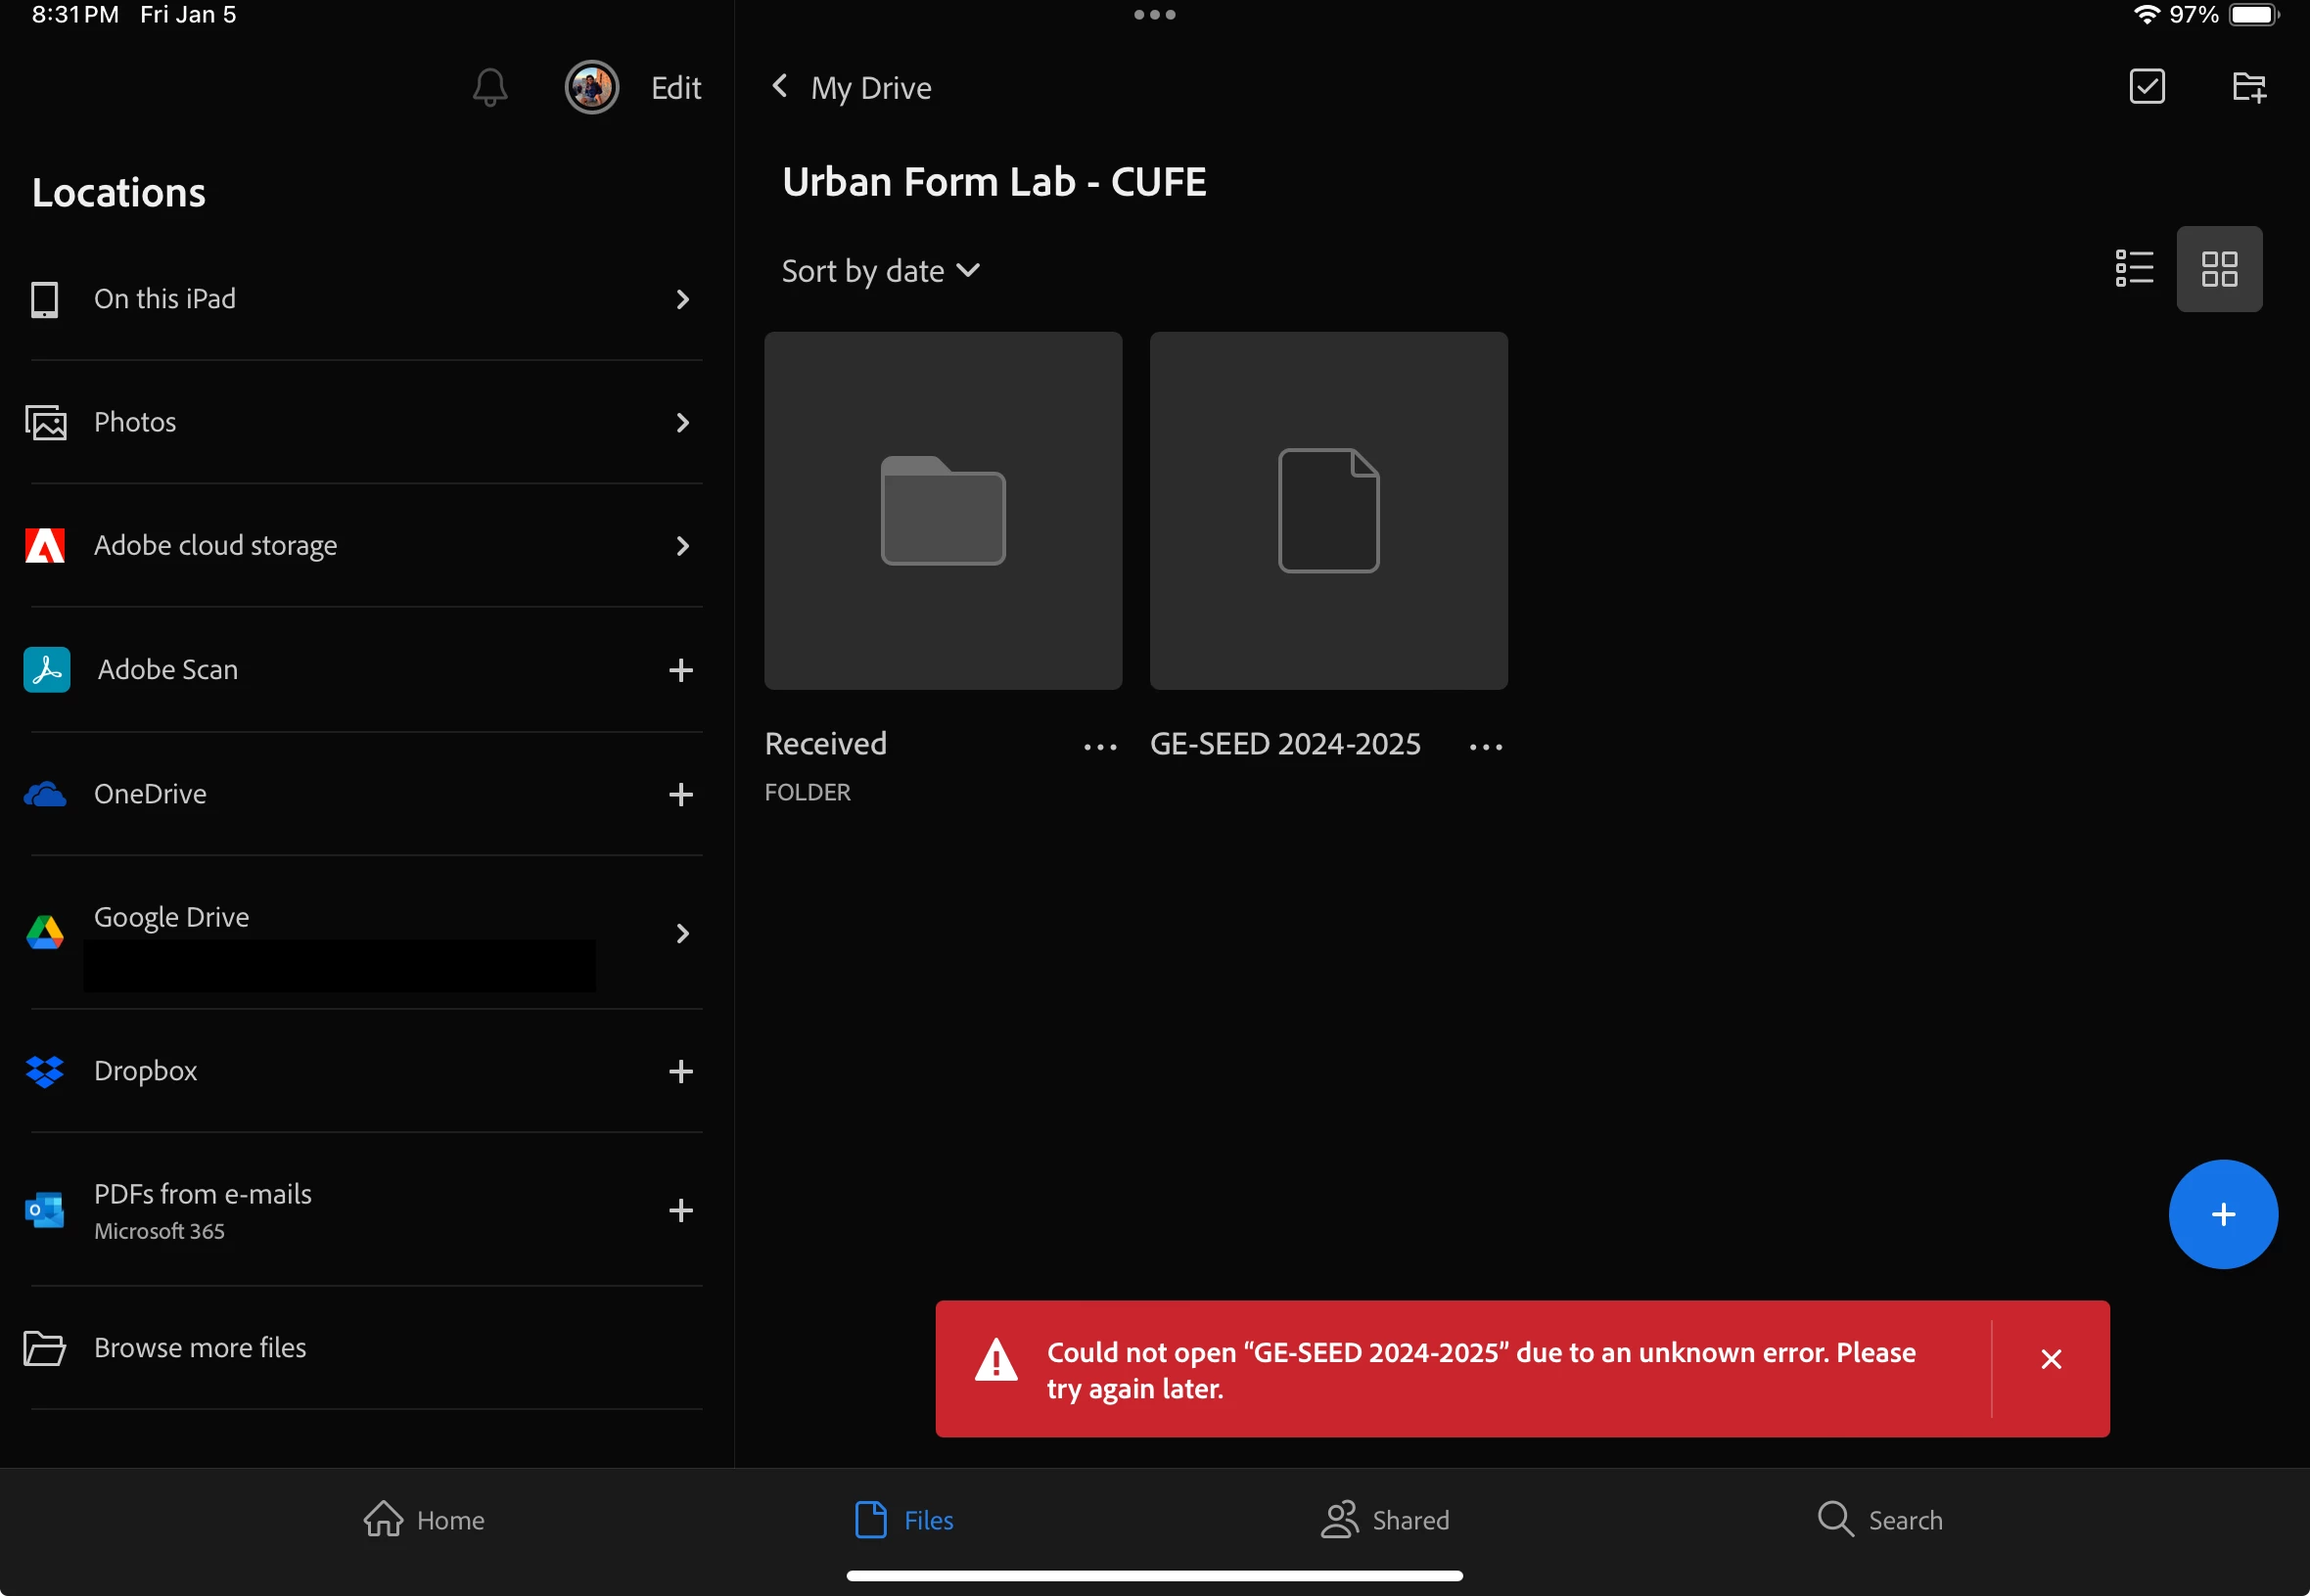Add PDFs from e-mails source

tap(680, 1210)
